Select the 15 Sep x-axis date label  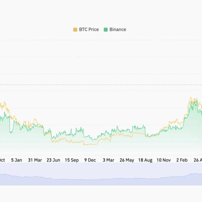71,160
